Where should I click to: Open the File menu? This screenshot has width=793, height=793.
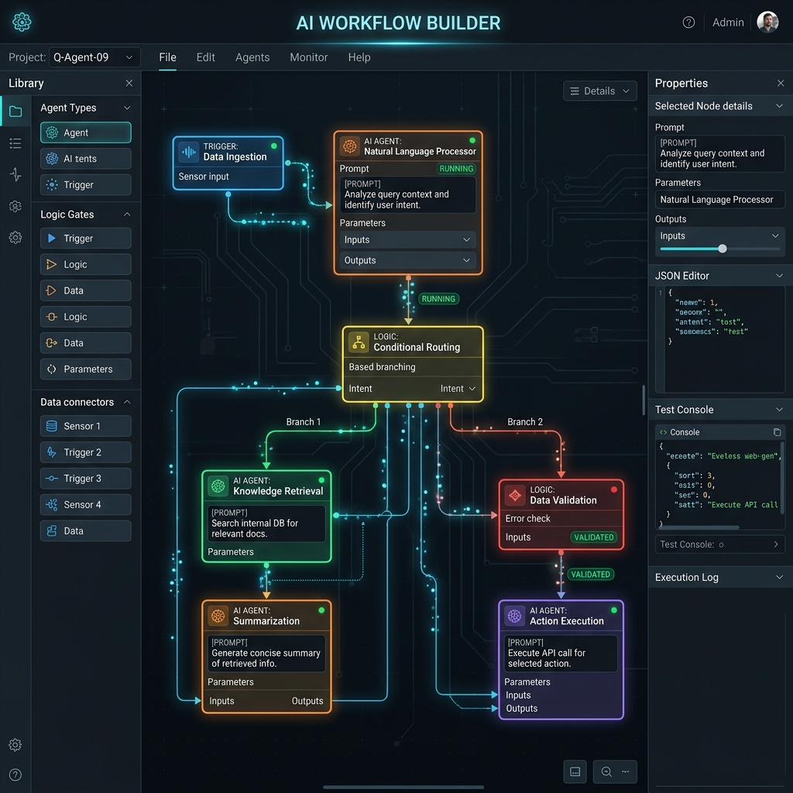(167, 57)
